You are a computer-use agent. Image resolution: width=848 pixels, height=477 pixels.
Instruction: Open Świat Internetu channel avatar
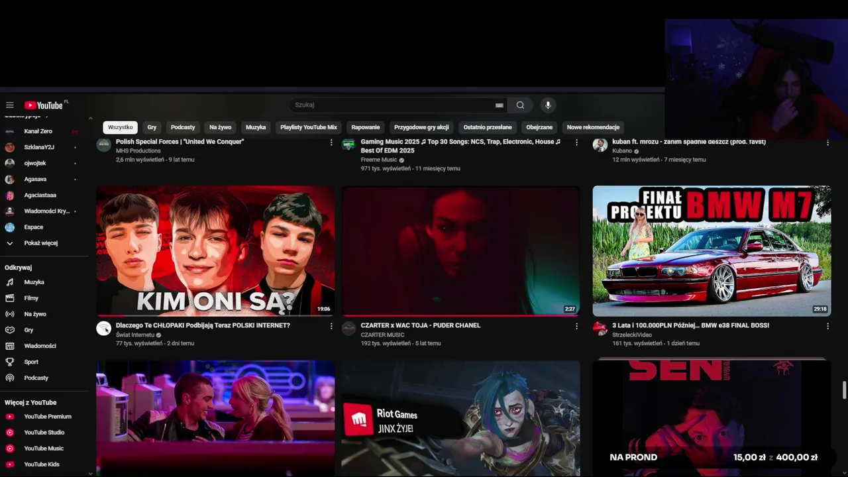[x=103, y=329]
